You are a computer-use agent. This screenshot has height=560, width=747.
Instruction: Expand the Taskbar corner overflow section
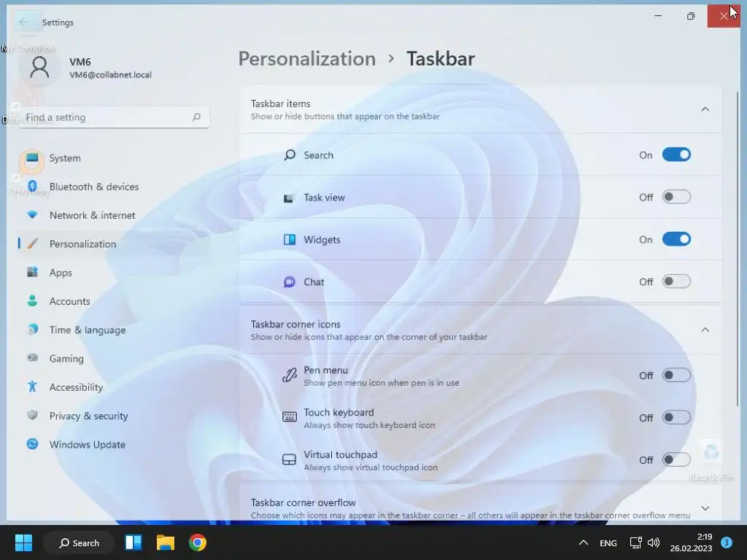pyautogui.click(x=705, y=508)
